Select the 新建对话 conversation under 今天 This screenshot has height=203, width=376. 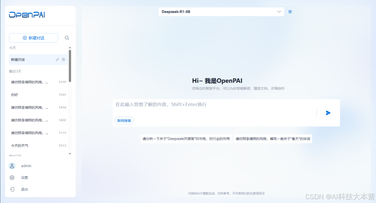[x=39, y=60]
